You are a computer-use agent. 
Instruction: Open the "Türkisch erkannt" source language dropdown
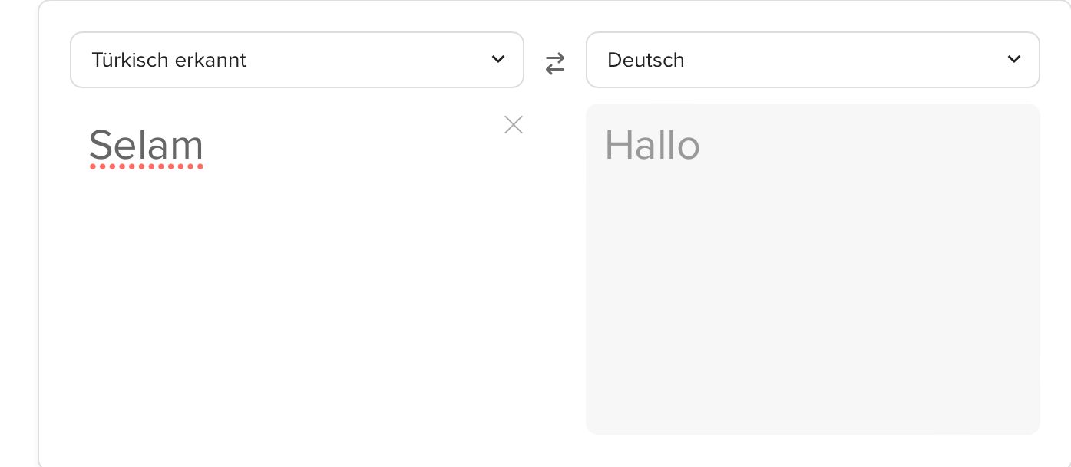pyautogui.click(x=296, y=60)
